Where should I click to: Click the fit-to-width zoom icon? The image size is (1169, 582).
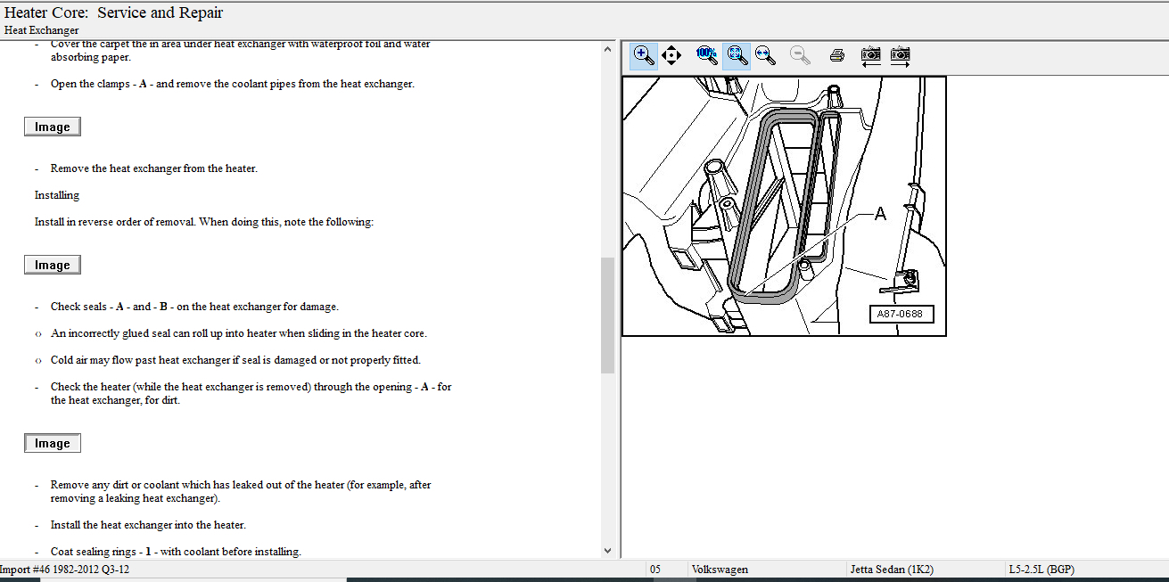click(765, 55)
